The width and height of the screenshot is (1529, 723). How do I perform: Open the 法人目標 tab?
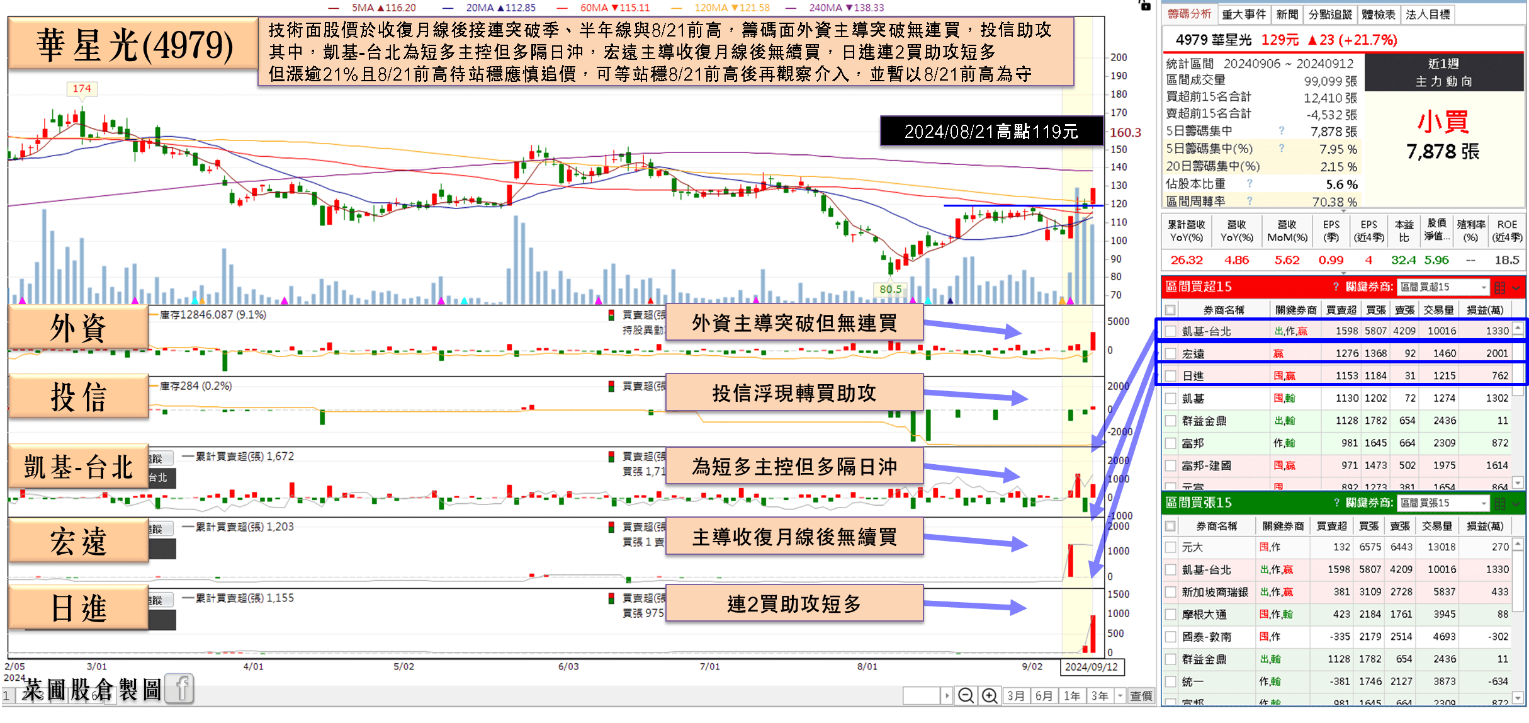pyautogui.click(x=1428, y=14)
